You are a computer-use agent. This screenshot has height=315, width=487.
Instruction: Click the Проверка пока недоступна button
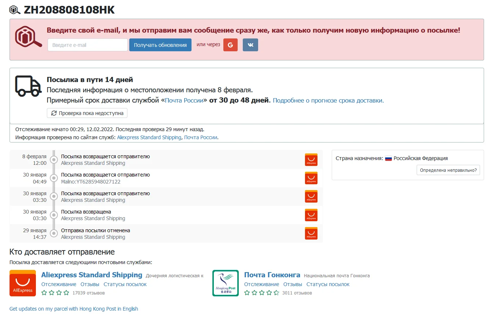[87, 113]
